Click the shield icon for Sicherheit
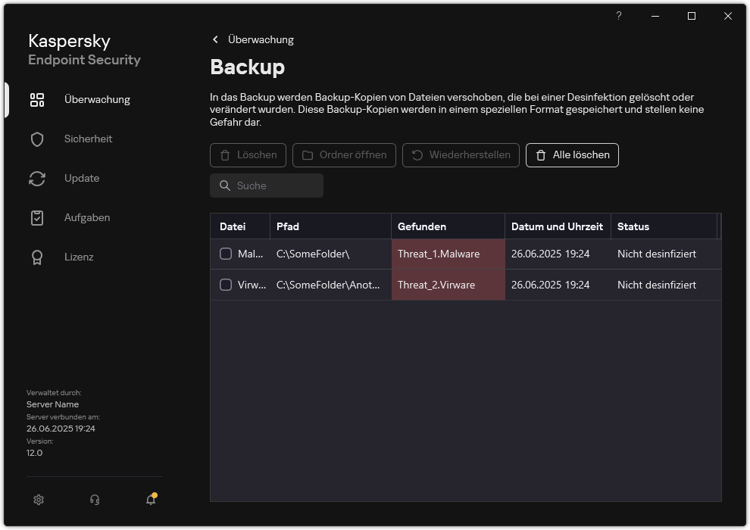Screen dimensions: 750x530 pyautogui.click(x=37, y=139)
